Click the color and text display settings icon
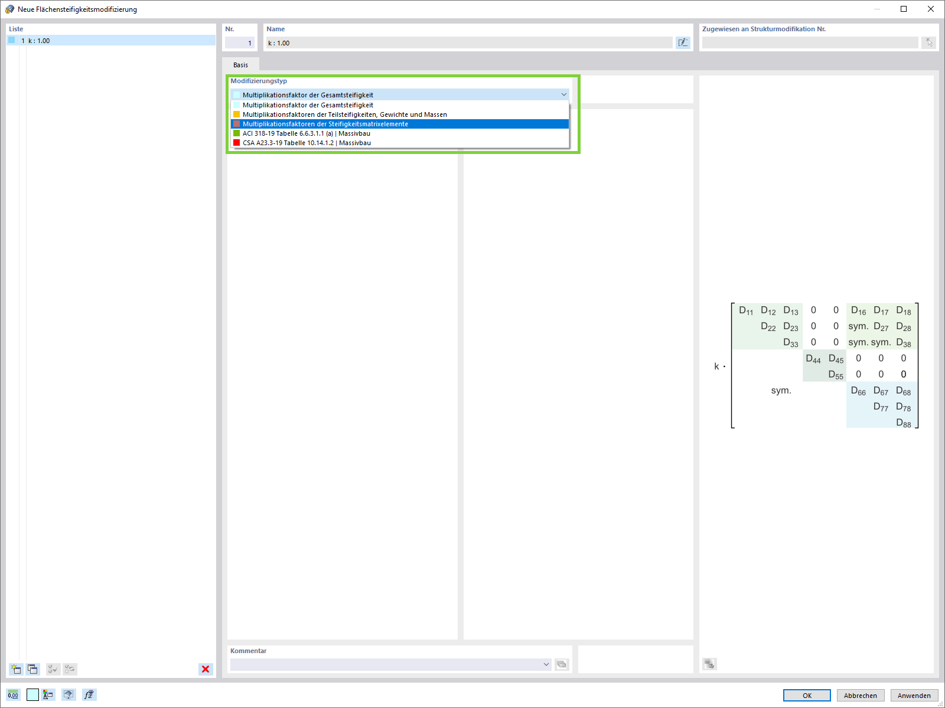The image size is (945, 708). pyautogui.click(x=48, y=695)
